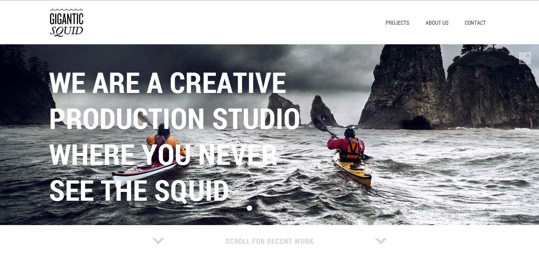
Task: Click the 'See The Squid' headline line
Action: pos(139,191)
